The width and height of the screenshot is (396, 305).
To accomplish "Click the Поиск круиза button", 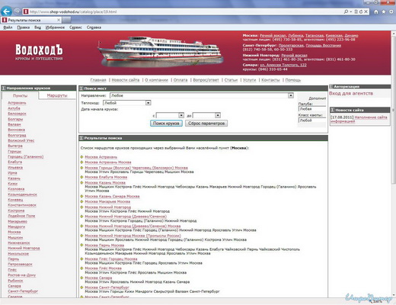I will (x=166, y=124).
